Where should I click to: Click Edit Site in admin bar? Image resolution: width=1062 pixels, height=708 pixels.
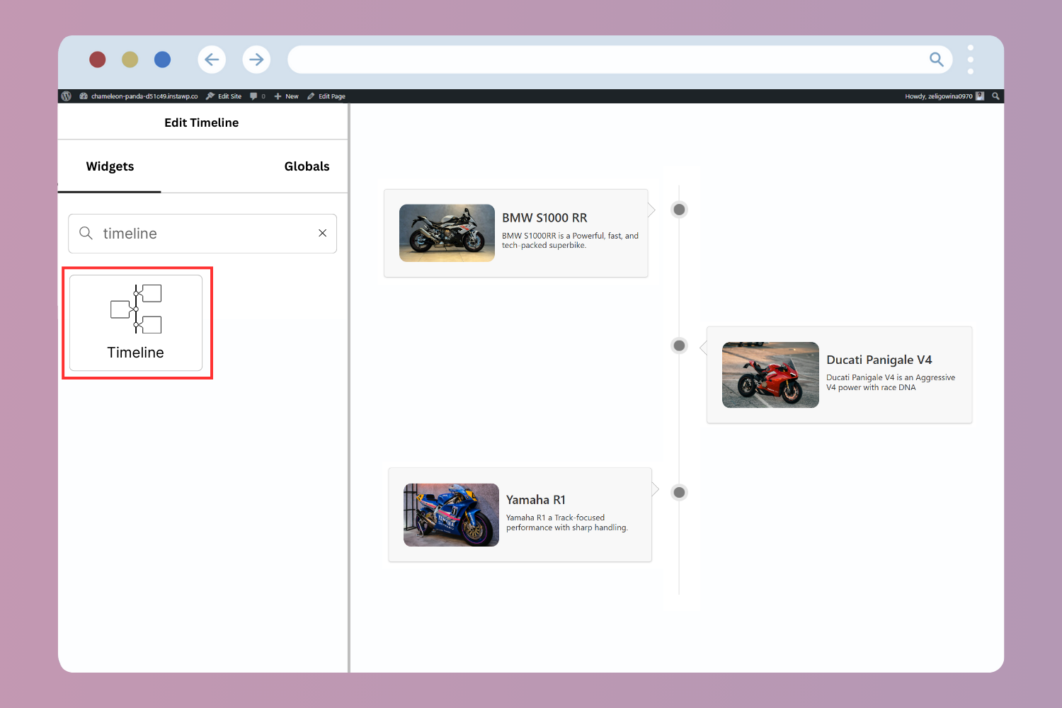click(x=224, y=96)
